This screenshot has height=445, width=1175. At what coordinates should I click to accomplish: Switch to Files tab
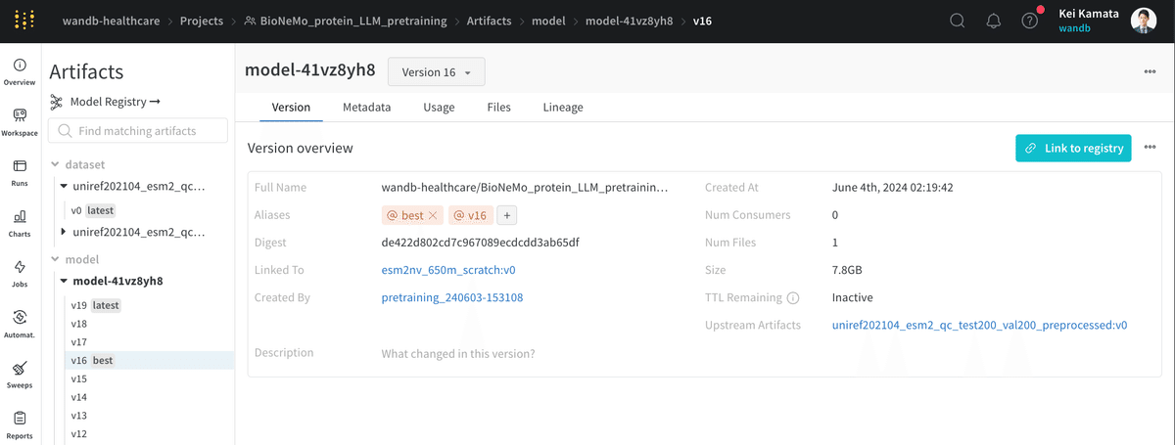pyautogui.click(x=498, y=108)
